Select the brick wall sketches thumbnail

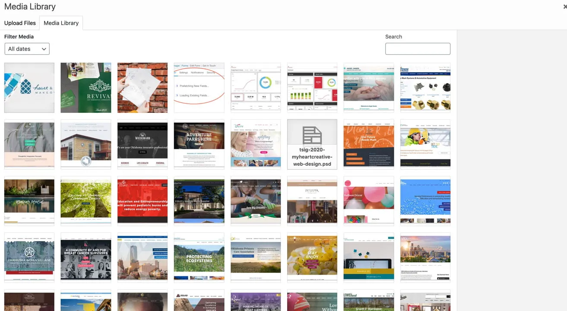[143, 88]
